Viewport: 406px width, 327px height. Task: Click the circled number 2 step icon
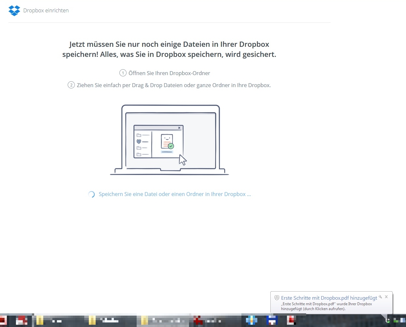click(71, 85)
